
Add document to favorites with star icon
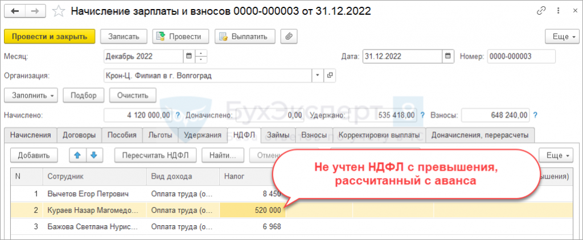(x=58, y=11)
